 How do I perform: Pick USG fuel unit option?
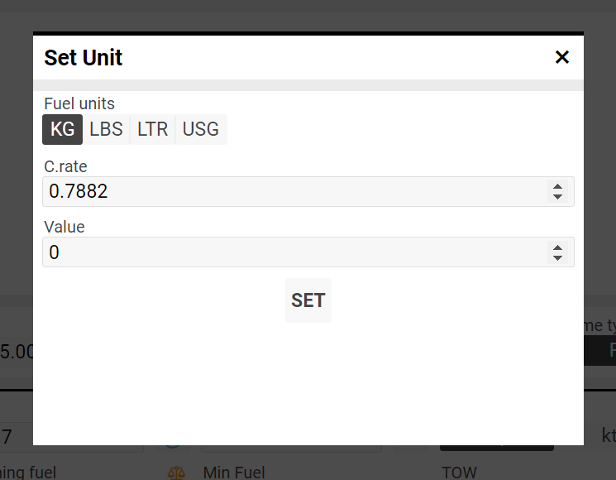[x=201, y=129]
